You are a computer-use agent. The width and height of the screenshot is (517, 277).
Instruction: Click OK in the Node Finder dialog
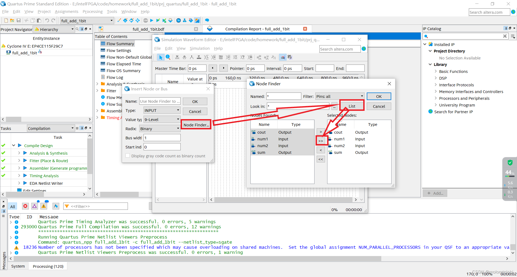(x=379, y=96)
